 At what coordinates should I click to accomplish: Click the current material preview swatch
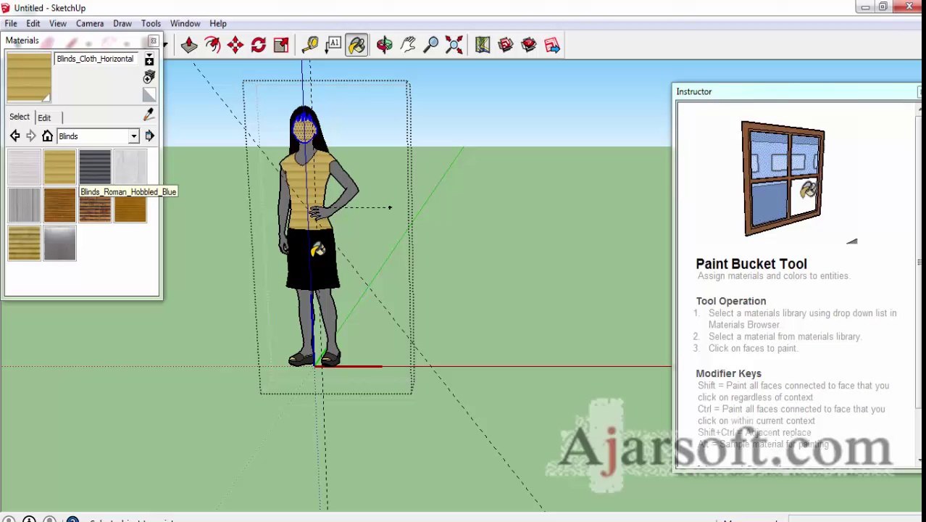[x=29, y=78]
